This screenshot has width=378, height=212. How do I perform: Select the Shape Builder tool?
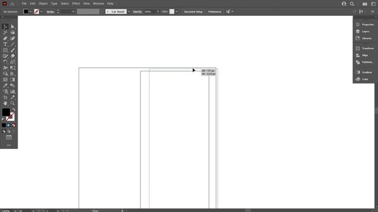pos(5,74)
